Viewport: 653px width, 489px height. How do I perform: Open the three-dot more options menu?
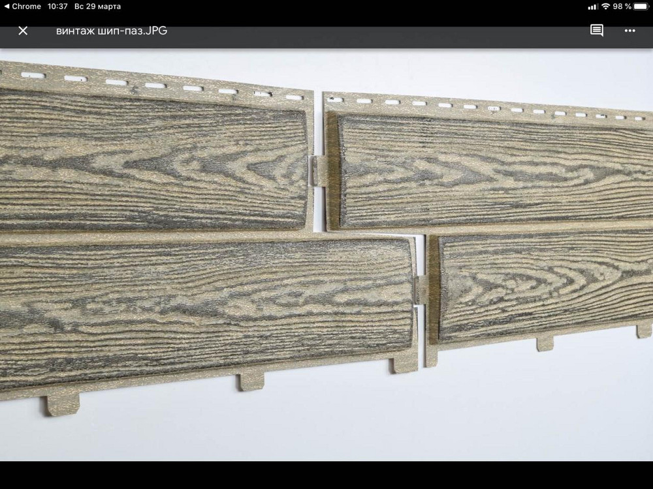(x=629, y=31)
